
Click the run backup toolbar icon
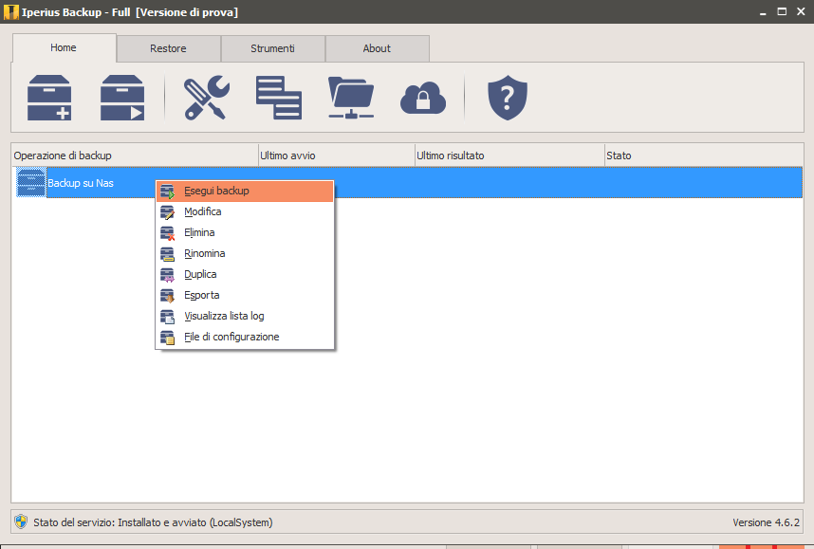pos(122,98)
